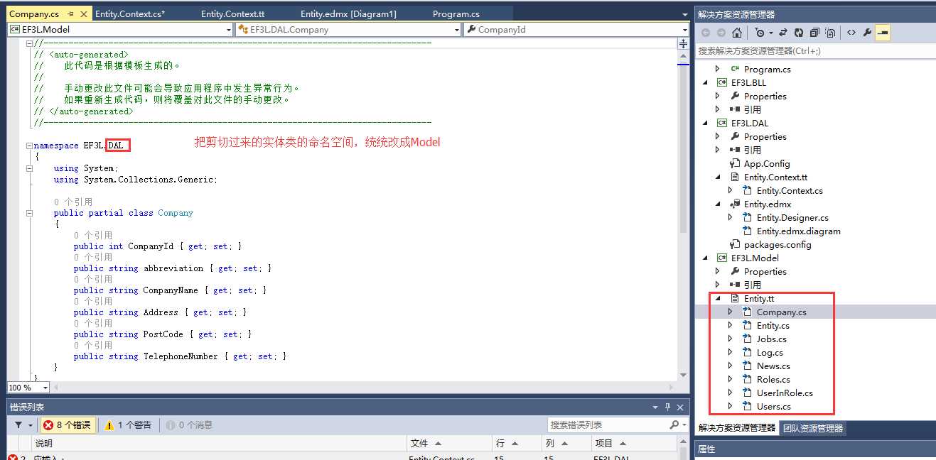936x460 pixels.
Task: Expand the Entity.Designer.cs node
Action: point(731,217)
